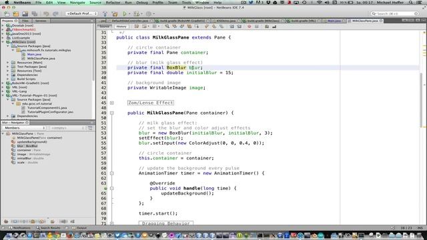Open the Source menu
Image resolution: width=427 pixels, height=240 pixels.
tap(95, 3)
